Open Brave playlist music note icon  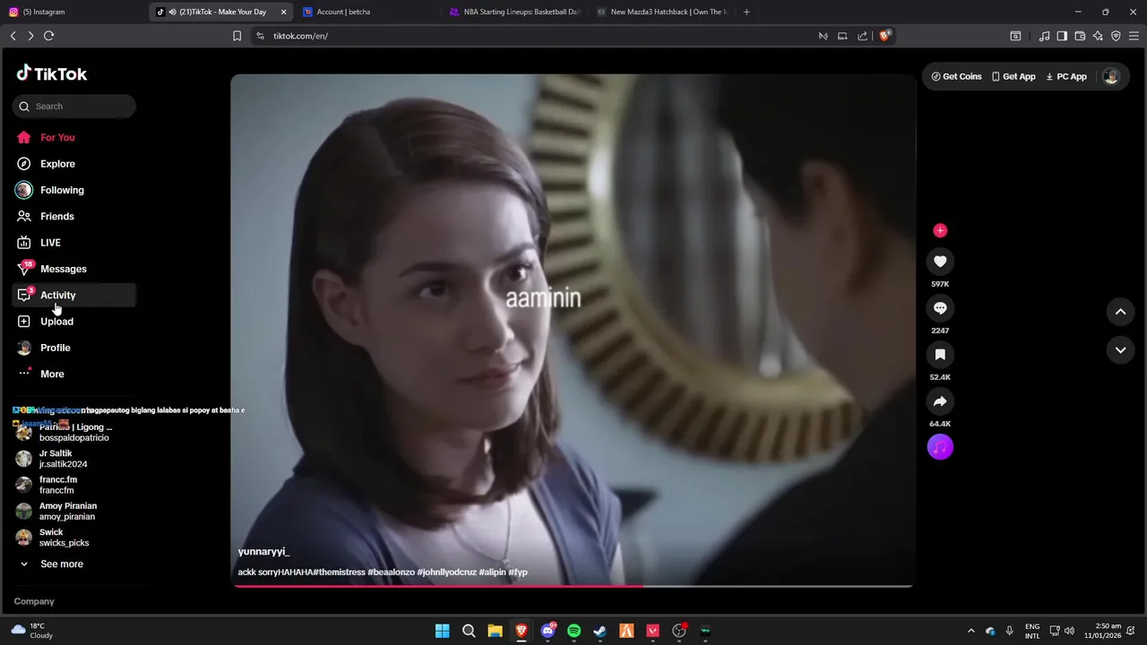1044,36
